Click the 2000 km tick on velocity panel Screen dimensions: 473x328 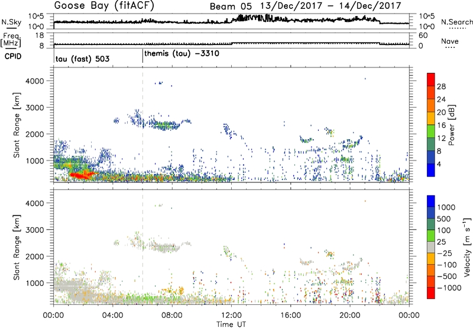[x=34, y=256]
